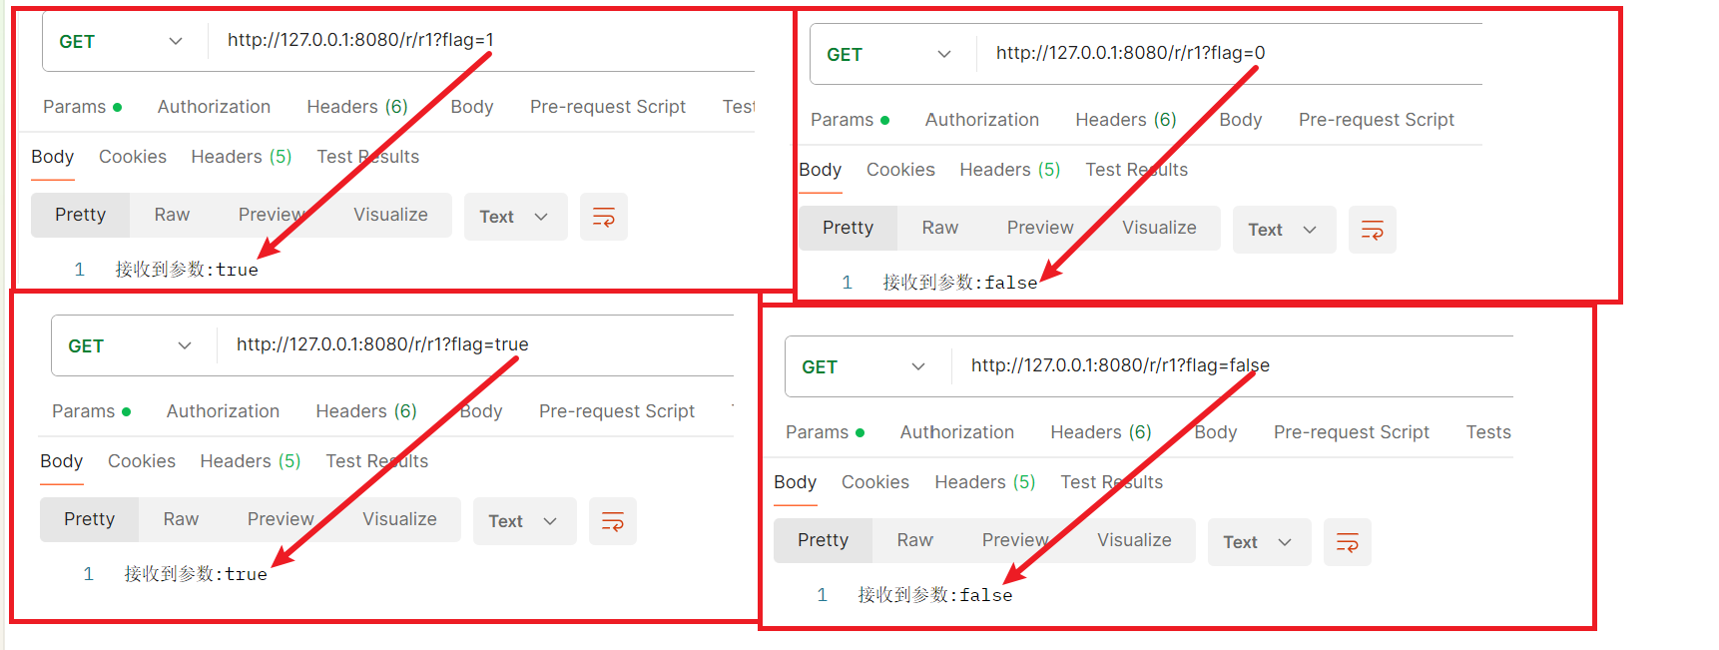
Task: Switch to Raw view in flag=0 response
Action: coord(940,228)
